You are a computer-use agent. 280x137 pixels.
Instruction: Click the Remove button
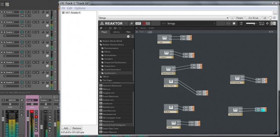coord(77,128)
